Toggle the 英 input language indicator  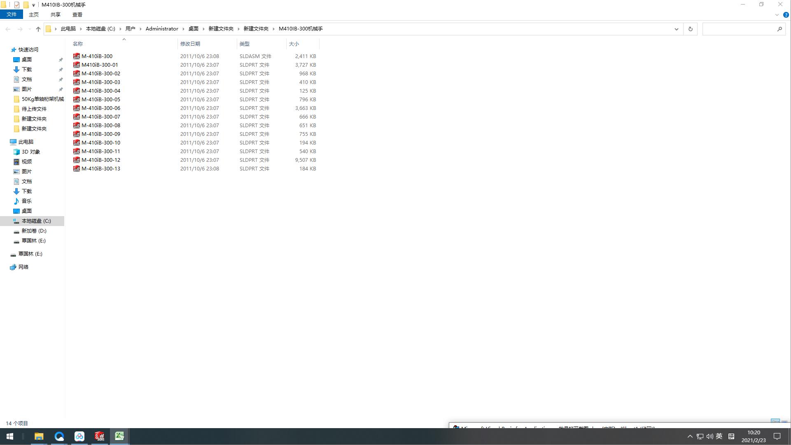click(x=719, y=436)
